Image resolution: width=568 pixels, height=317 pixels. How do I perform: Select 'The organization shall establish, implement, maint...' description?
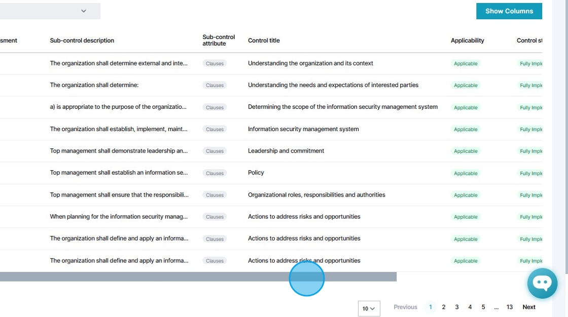119,129
